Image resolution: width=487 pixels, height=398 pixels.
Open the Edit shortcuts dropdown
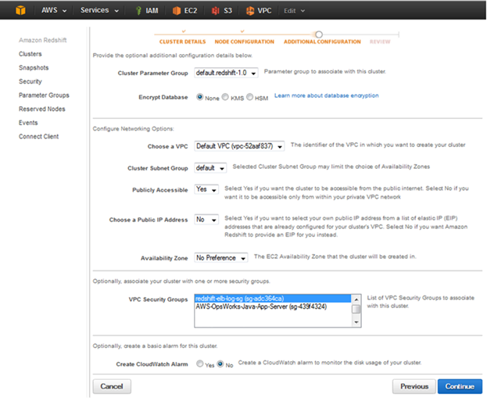pos(294,11)
